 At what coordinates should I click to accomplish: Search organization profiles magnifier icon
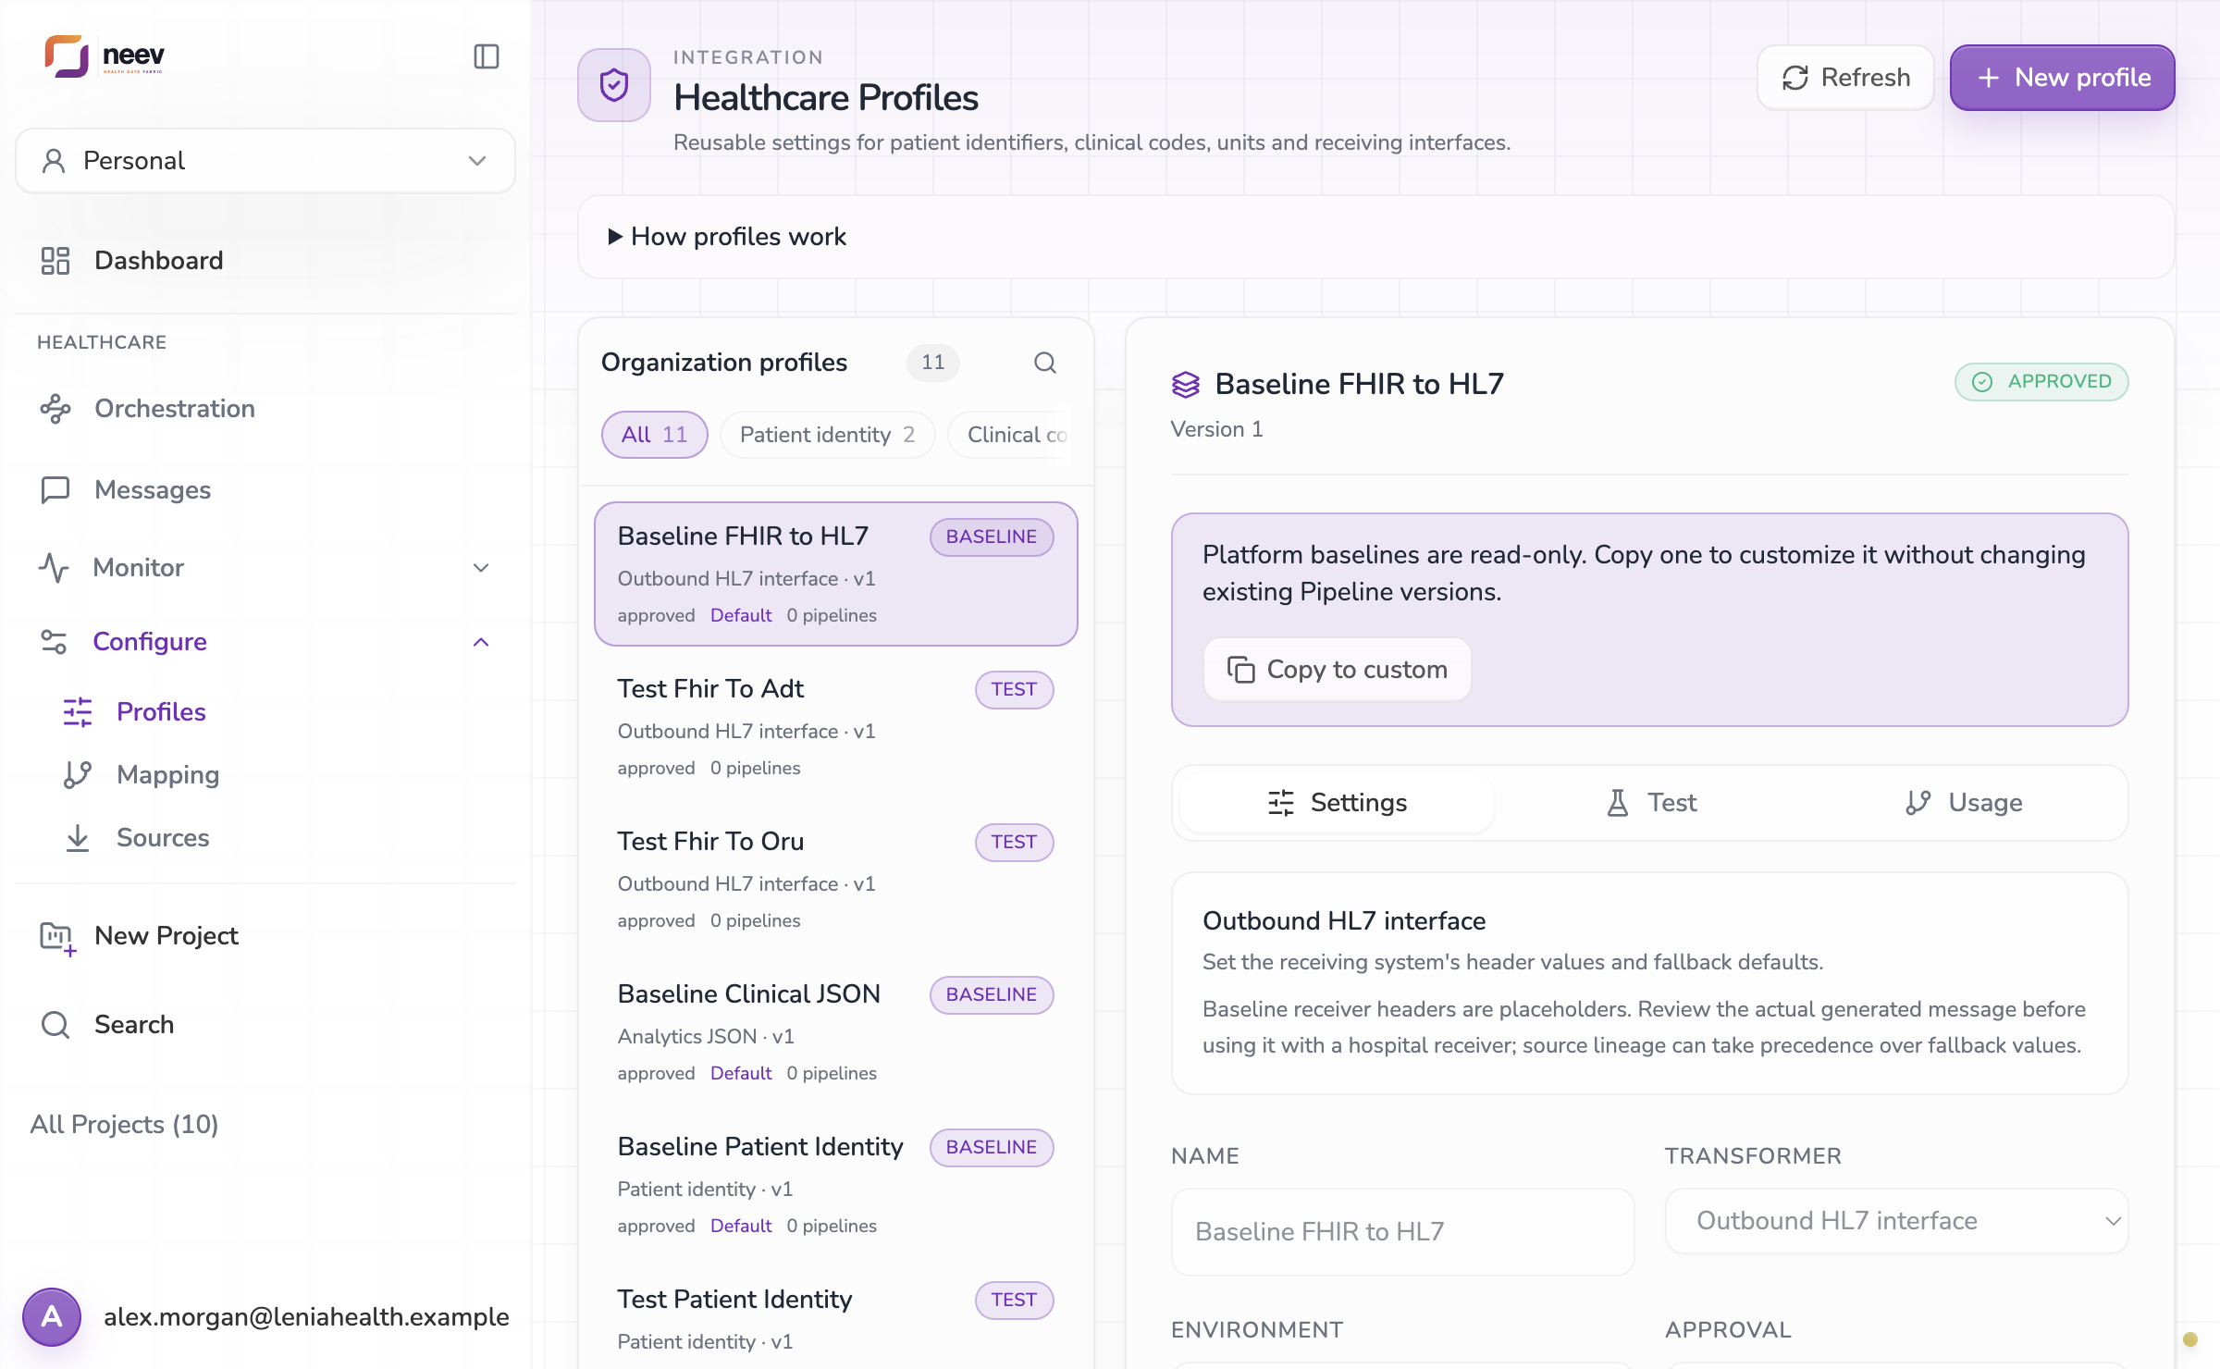[x=1045, y=363]
